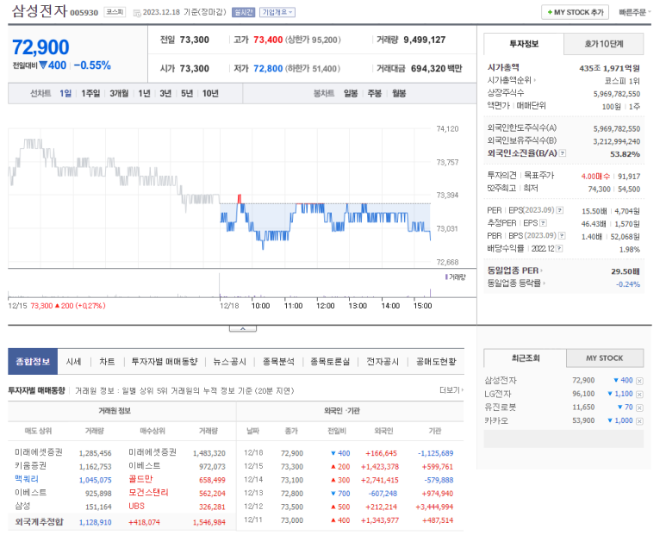Switch to the MY STOCK tab
The width and height of the screenshot is (666, 535).
click(605, 358)
